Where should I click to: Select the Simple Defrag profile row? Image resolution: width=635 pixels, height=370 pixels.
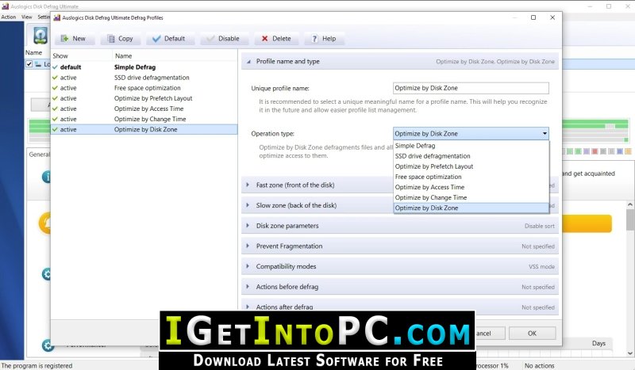(x=144, y=67)
